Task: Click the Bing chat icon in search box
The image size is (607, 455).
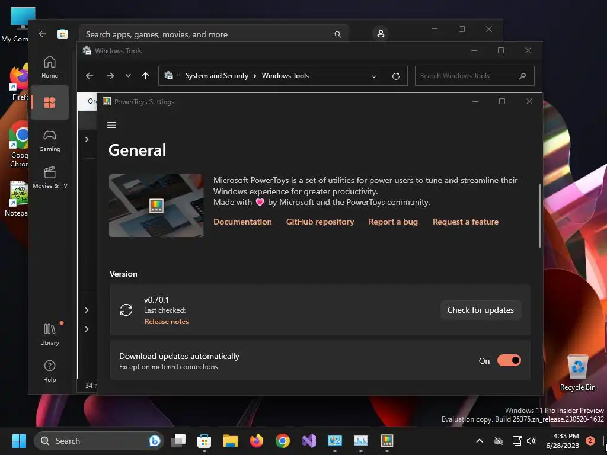Action: pos(155,441)
